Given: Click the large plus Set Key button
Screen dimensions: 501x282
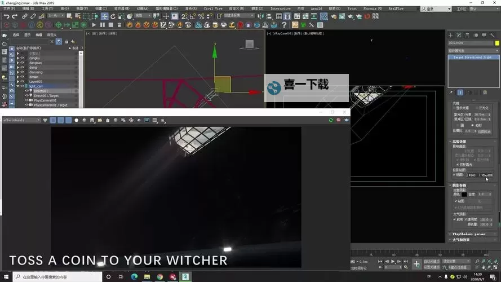Looking at the screenshot, I should click(x=416, y=263).
